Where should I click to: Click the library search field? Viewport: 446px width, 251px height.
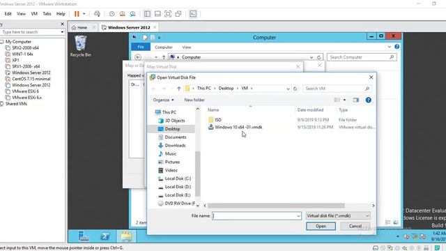[x=30, y=32]
